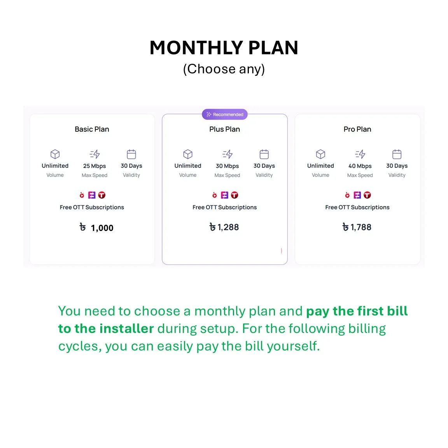Select the Plus Plan title
The image size is (448, 448).
[225, 129]
